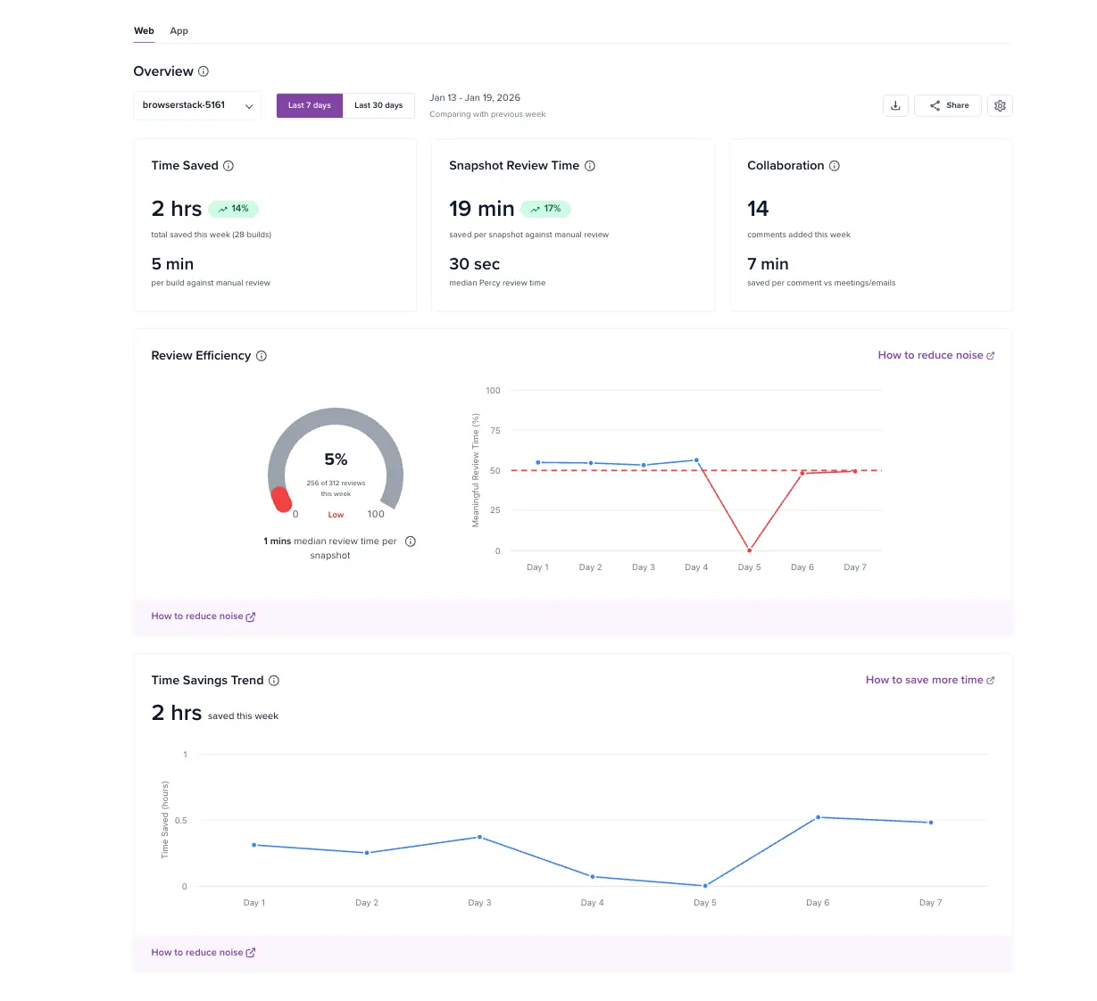The height and width of the screenshot is (1001, 1097).
Task: Switch to Last 30 days view
Action: coord(378,105)
